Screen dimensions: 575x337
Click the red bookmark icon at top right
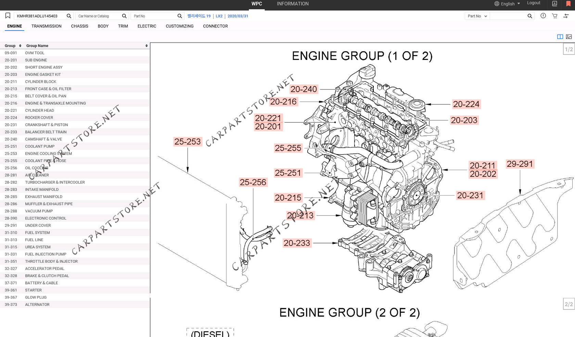[x=568, y=3]
